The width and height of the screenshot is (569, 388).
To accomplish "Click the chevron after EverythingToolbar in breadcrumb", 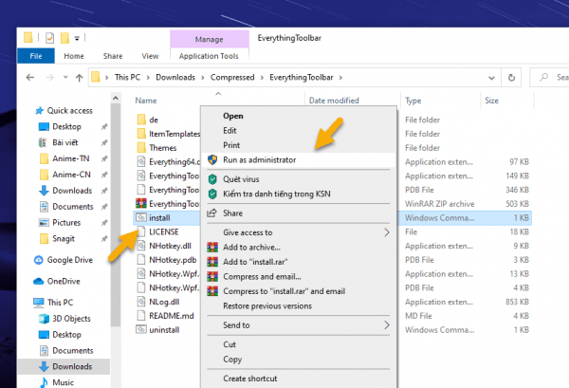I will pyautogui.click(x=340, y=78).
